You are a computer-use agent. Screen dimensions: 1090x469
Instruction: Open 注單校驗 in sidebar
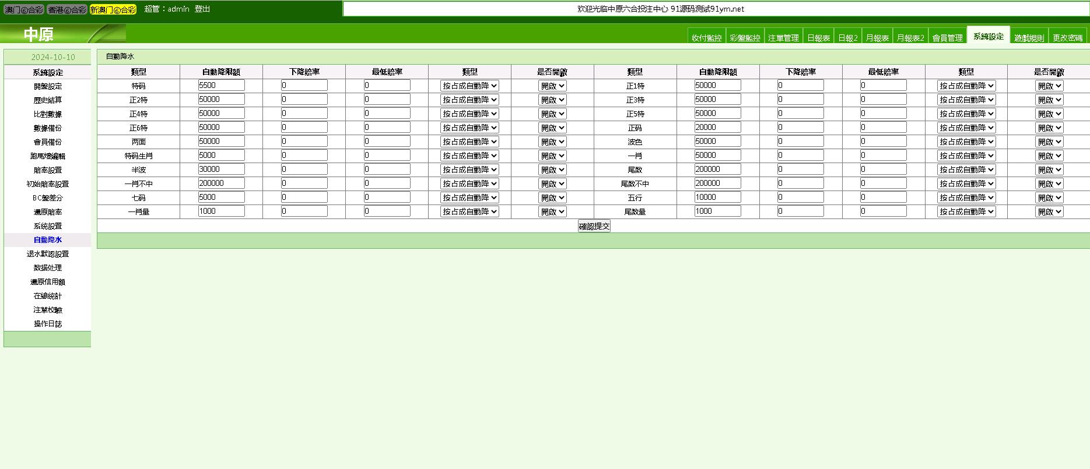coord(47,310)
